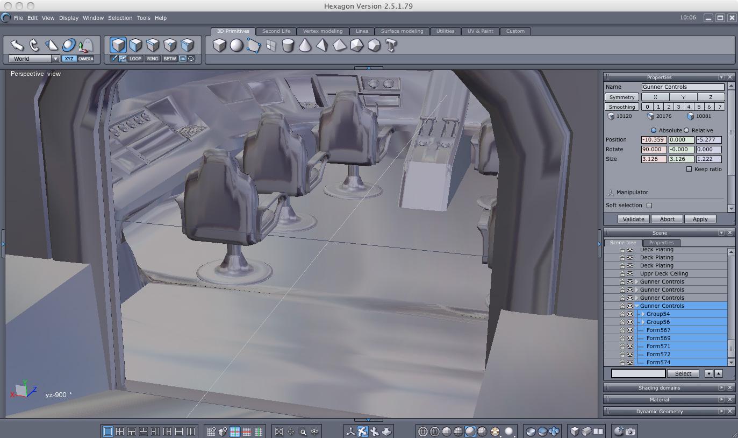The image size is (738, 438).
Task: Click the Abort button
Action: click(x=667, y=219)
